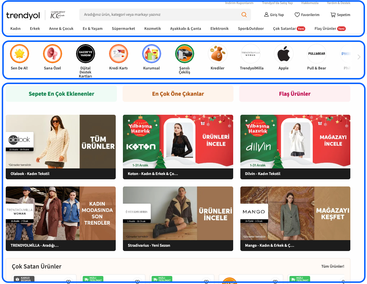
Task: Click the Kredi Kartı icon
Action: pyautogui.click(x=119, y=54)
